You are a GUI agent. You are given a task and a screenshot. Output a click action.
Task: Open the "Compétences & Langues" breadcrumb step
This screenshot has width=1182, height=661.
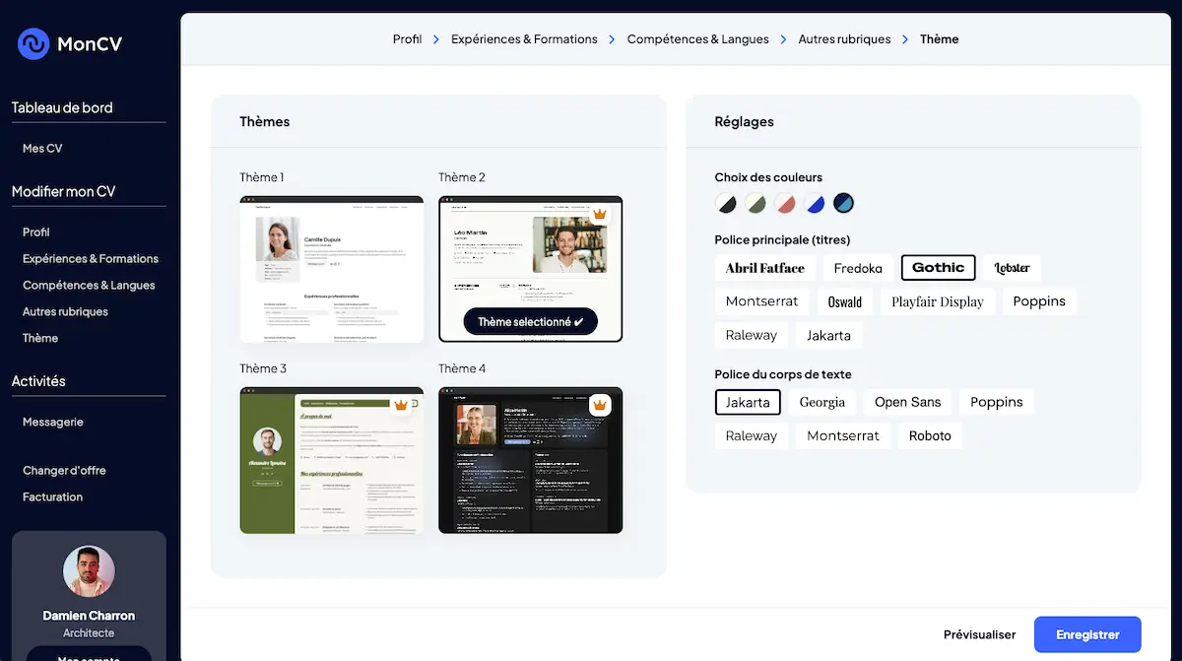point(697,38)
